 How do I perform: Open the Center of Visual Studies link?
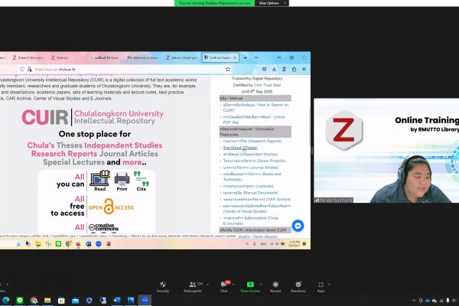point(257,209)
